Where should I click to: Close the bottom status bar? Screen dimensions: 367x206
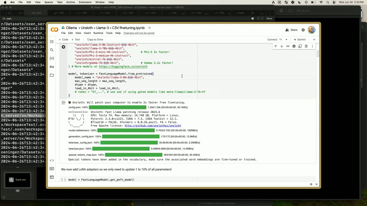coord(317,184)
